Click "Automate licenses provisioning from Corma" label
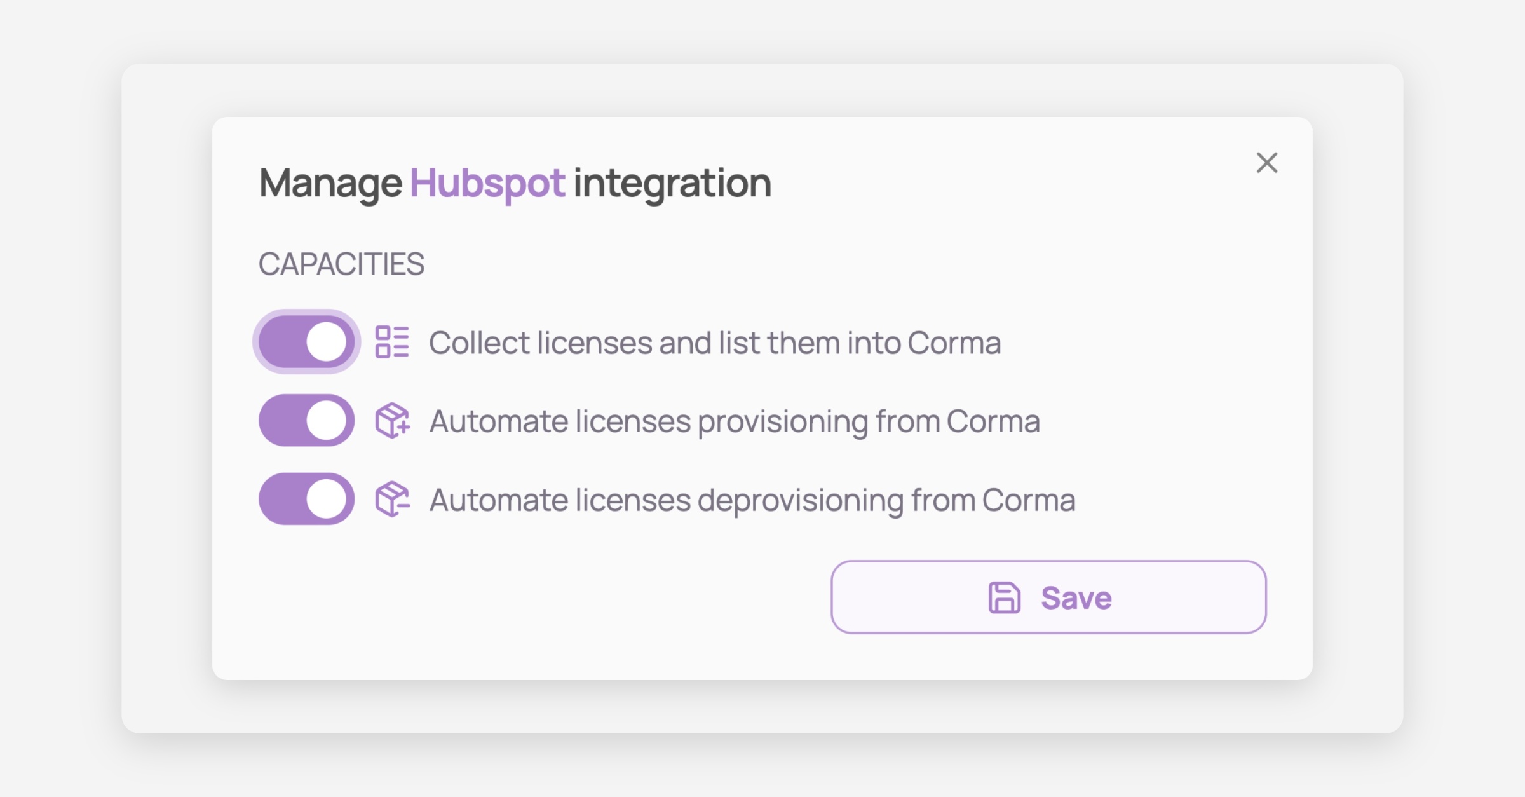This screenshot has height=797, width=1525. coord(735,421)
